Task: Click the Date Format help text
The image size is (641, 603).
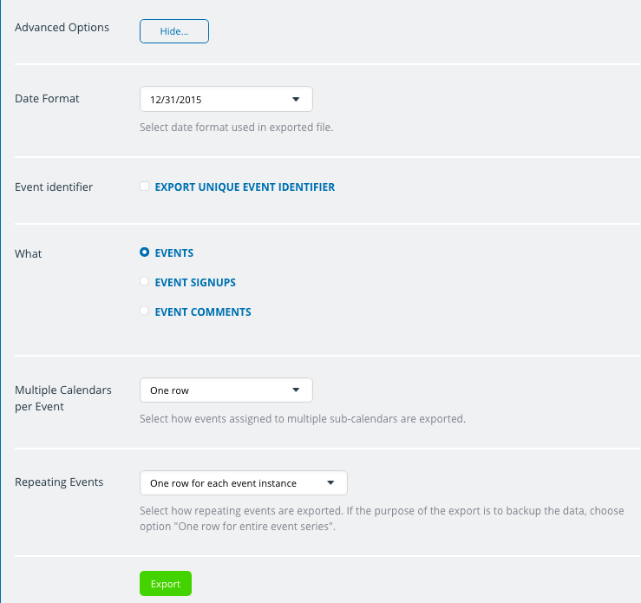Action: (236, 128)
